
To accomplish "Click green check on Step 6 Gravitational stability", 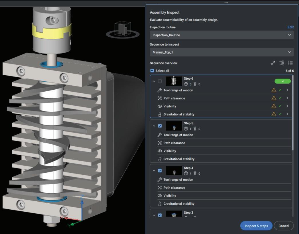I will 280,114.
